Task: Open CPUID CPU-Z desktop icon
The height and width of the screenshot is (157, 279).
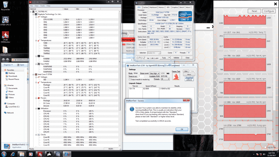Action: coord(5,21)
